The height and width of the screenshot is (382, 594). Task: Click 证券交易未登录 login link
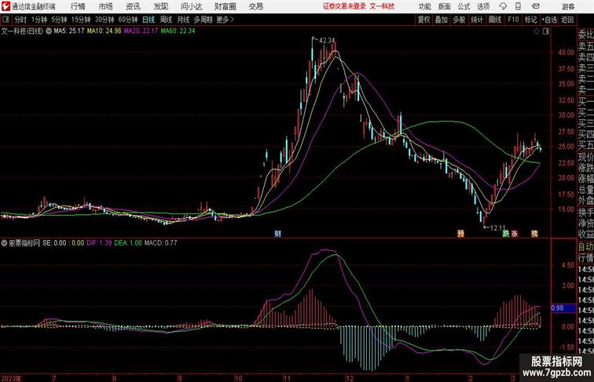[x=345, y=6]
